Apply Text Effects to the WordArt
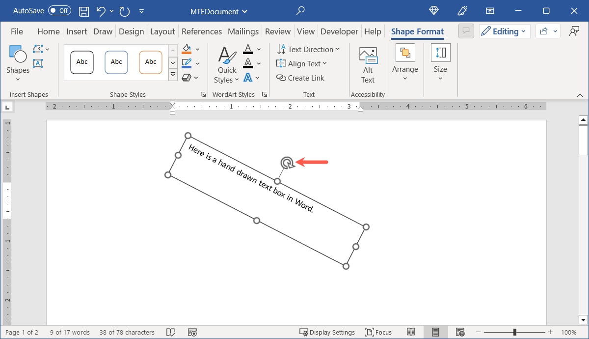 point(249,77)
